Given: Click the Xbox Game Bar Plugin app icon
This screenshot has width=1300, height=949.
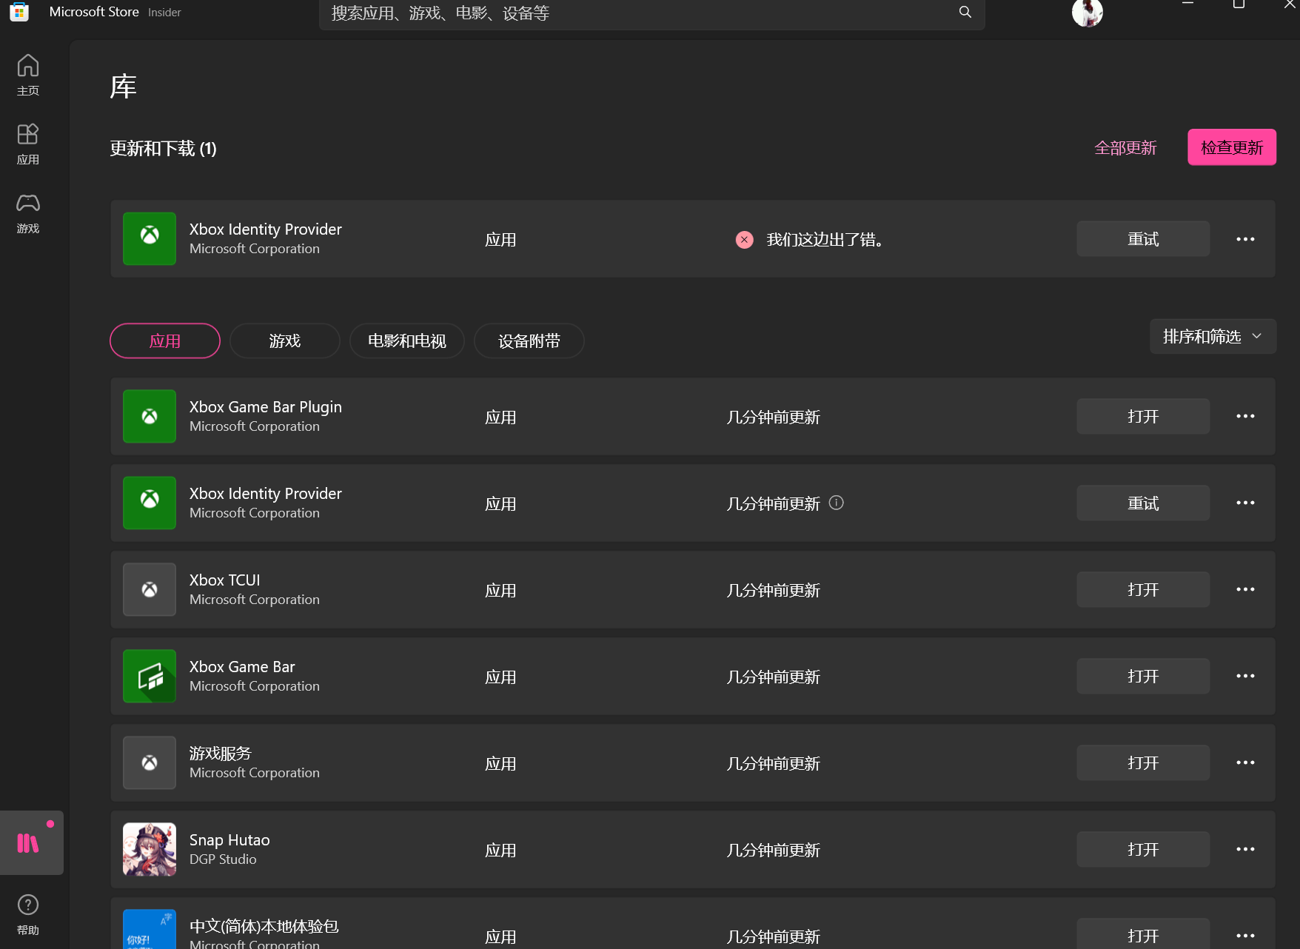Looking at the screenshot, I should point(150,416).
